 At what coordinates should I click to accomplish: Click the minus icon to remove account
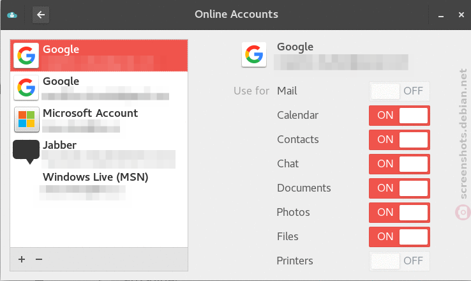pyautogui.click(x=39, y=259)
